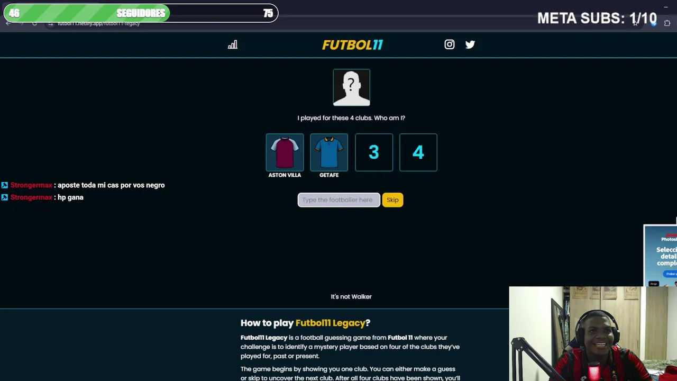Viewport: 677px width, 381px height.
Task: Click the 'META SUBS: 1/10' overlay text
Action: pos(597,19)
